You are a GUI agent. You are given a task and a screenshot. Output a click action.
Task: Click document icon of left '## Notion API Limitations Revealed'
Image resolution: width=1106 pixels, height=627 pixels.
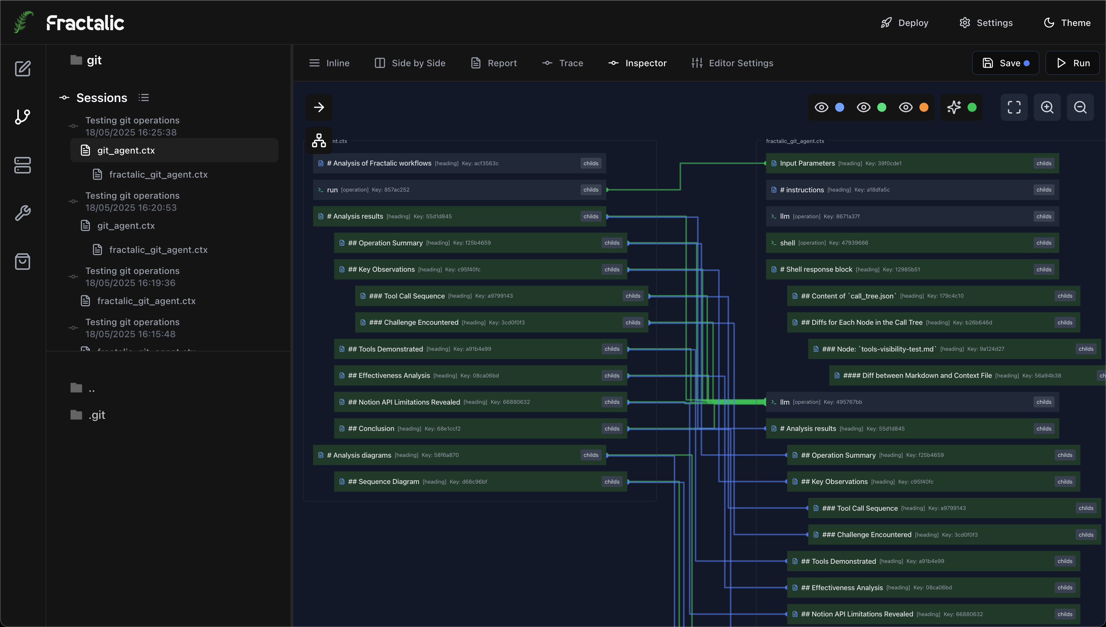pos(342,402)
